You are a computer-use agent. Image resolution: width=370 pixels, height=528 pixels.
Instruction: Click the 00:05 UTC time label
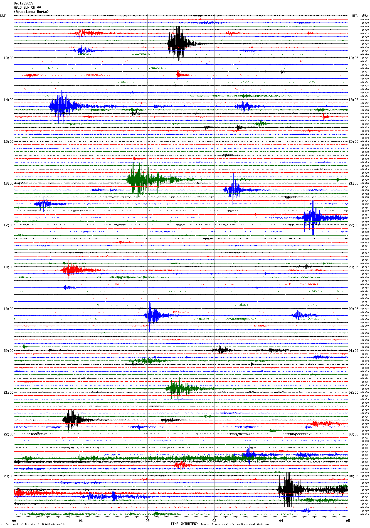[x=353, y=309]
